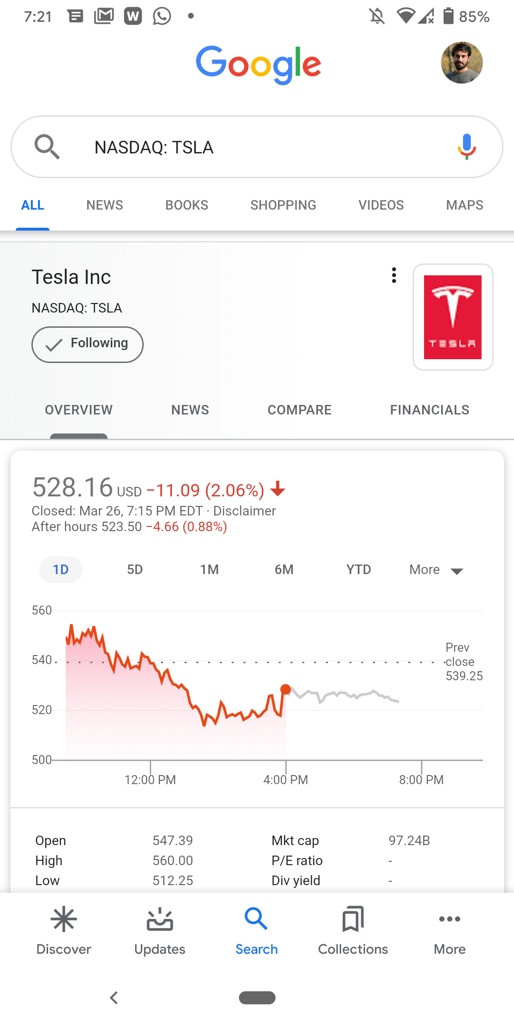This screenshot has width=514, height=1029.
Task: Open the Disclaimer link
Action: tap(244, 511)
